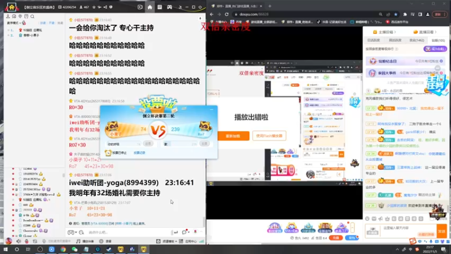Expand the streamer submission arrow on Douyu
The image size is (451, 254).
[x=395, y=32]
